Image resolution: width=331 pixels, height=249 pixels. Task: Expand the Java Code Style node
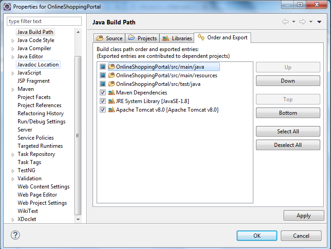pyautogui.click(x=13, y=41)
